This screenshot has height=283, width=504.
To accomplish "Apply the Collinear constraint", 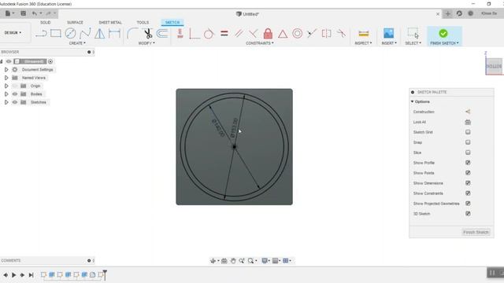I will click(x=312, y=33).
